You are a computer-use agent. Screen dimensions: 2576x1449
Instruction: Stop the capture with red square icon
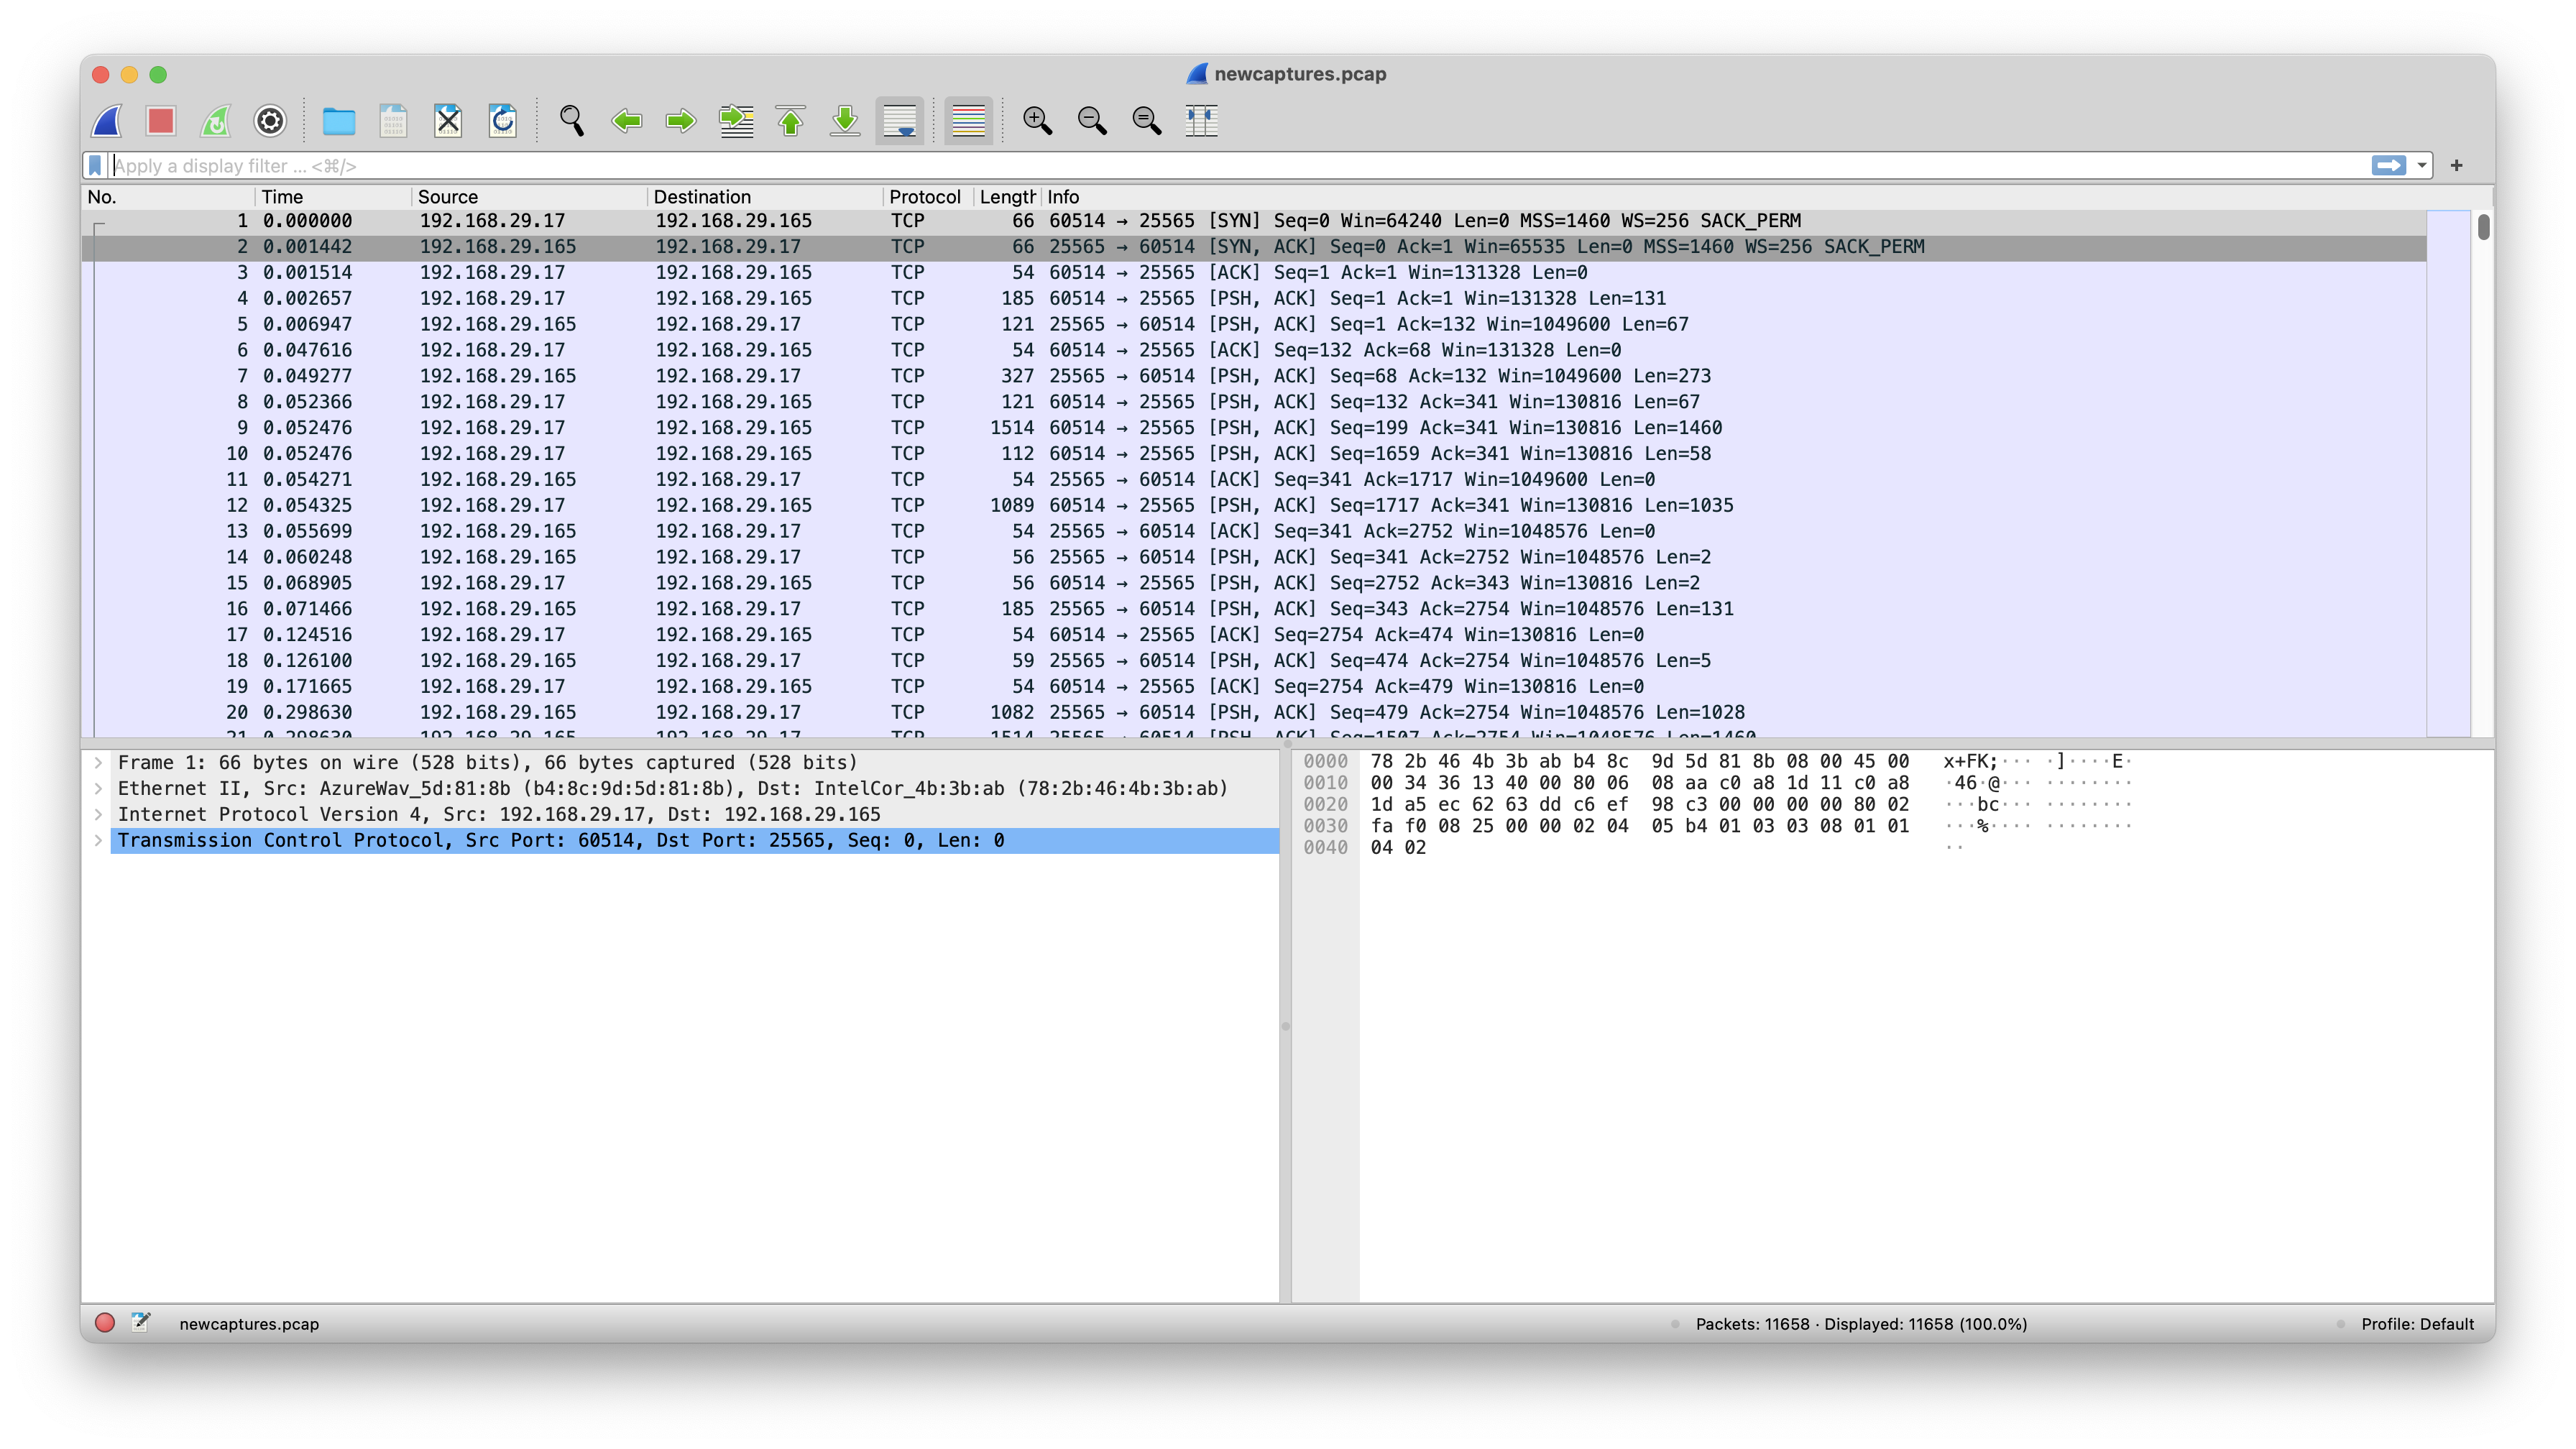tap(161, 121)
